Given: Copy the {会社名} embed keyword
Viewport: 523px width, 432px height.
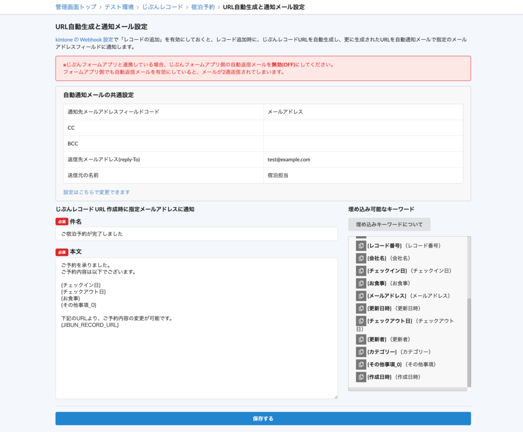Looking at the screenshot, I should point(361,258).
